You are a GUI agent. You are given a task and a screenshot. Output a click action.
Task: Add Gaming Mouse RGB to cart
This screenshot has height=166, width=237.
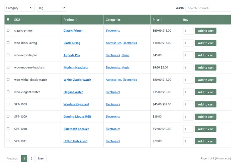tap(206, 117)
